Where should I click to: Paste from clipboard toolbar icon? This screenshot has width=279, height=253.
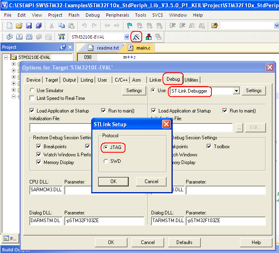click(x=71, y=26)
